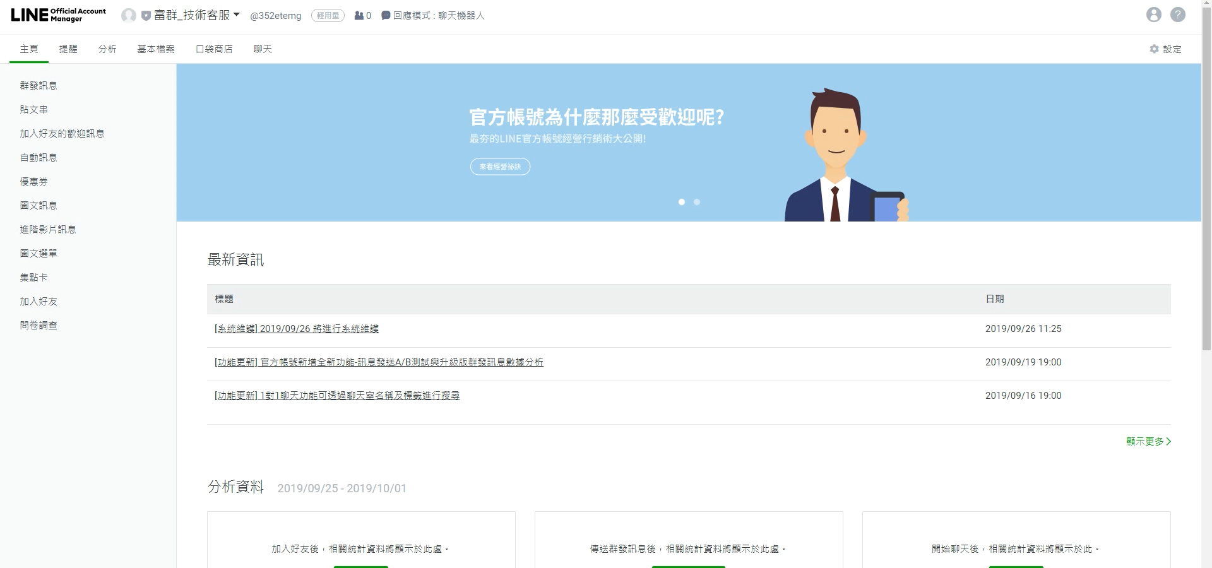Click the @352etemg account ID
The image size is (1212, 568).
tap(276, 16)
